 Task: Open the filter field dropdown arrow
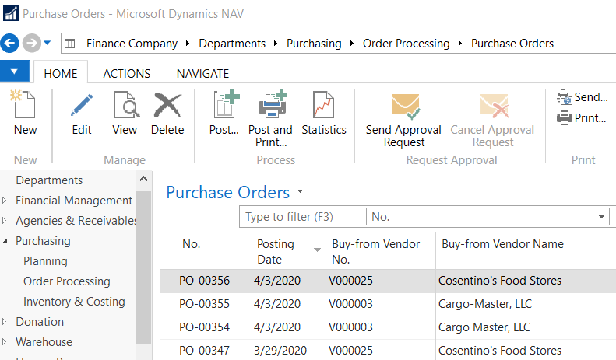pos(601,217)
